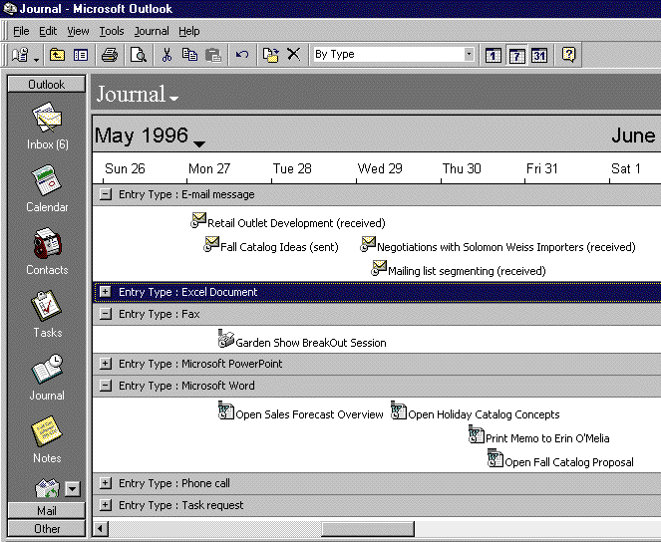Open the Tasks shortcut icon
661x542 pixels.
coord(47,311)
